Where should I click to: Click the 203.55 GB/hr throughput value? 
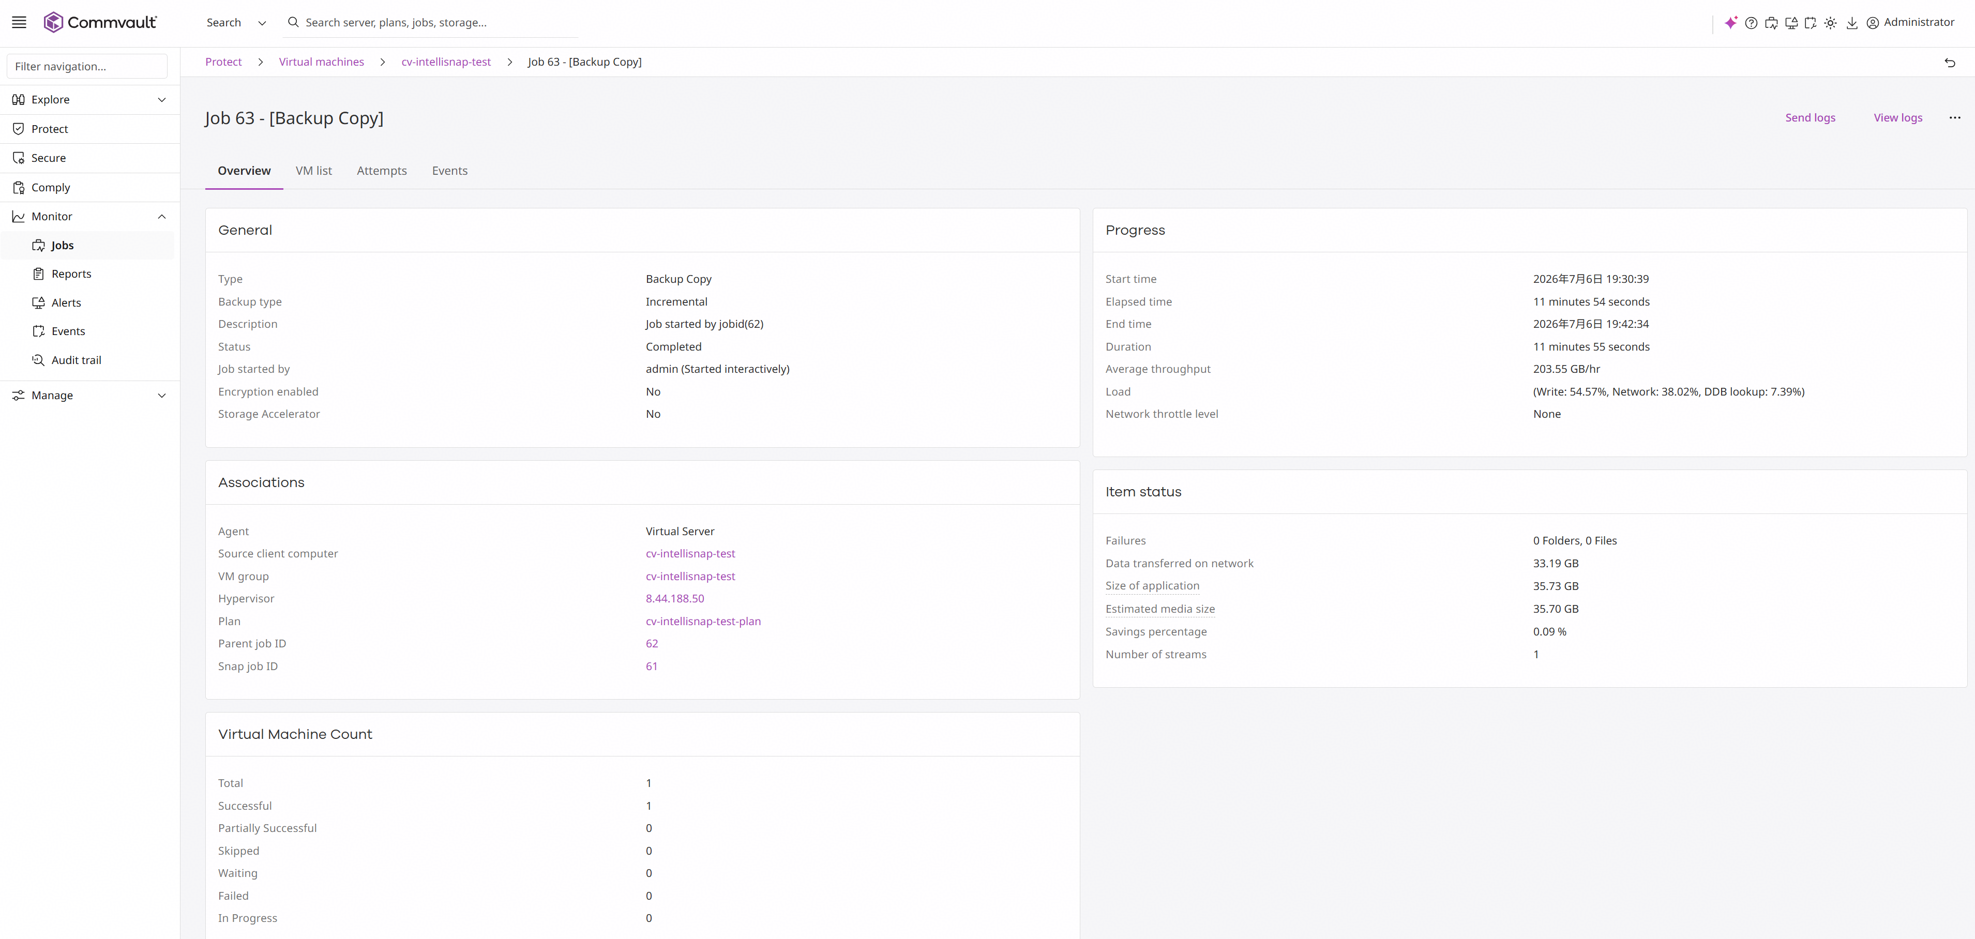1566,369
